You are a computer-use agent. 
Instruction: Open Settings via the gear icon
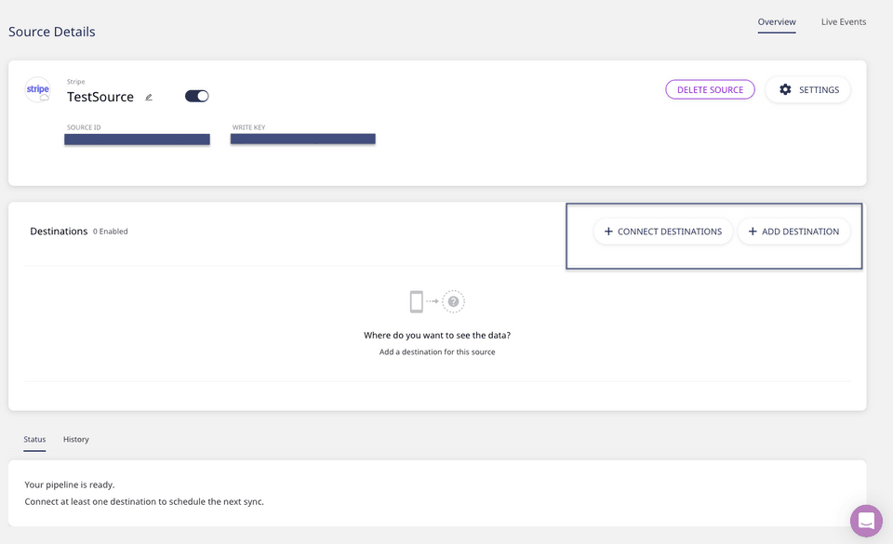click(x=785, y=89)
